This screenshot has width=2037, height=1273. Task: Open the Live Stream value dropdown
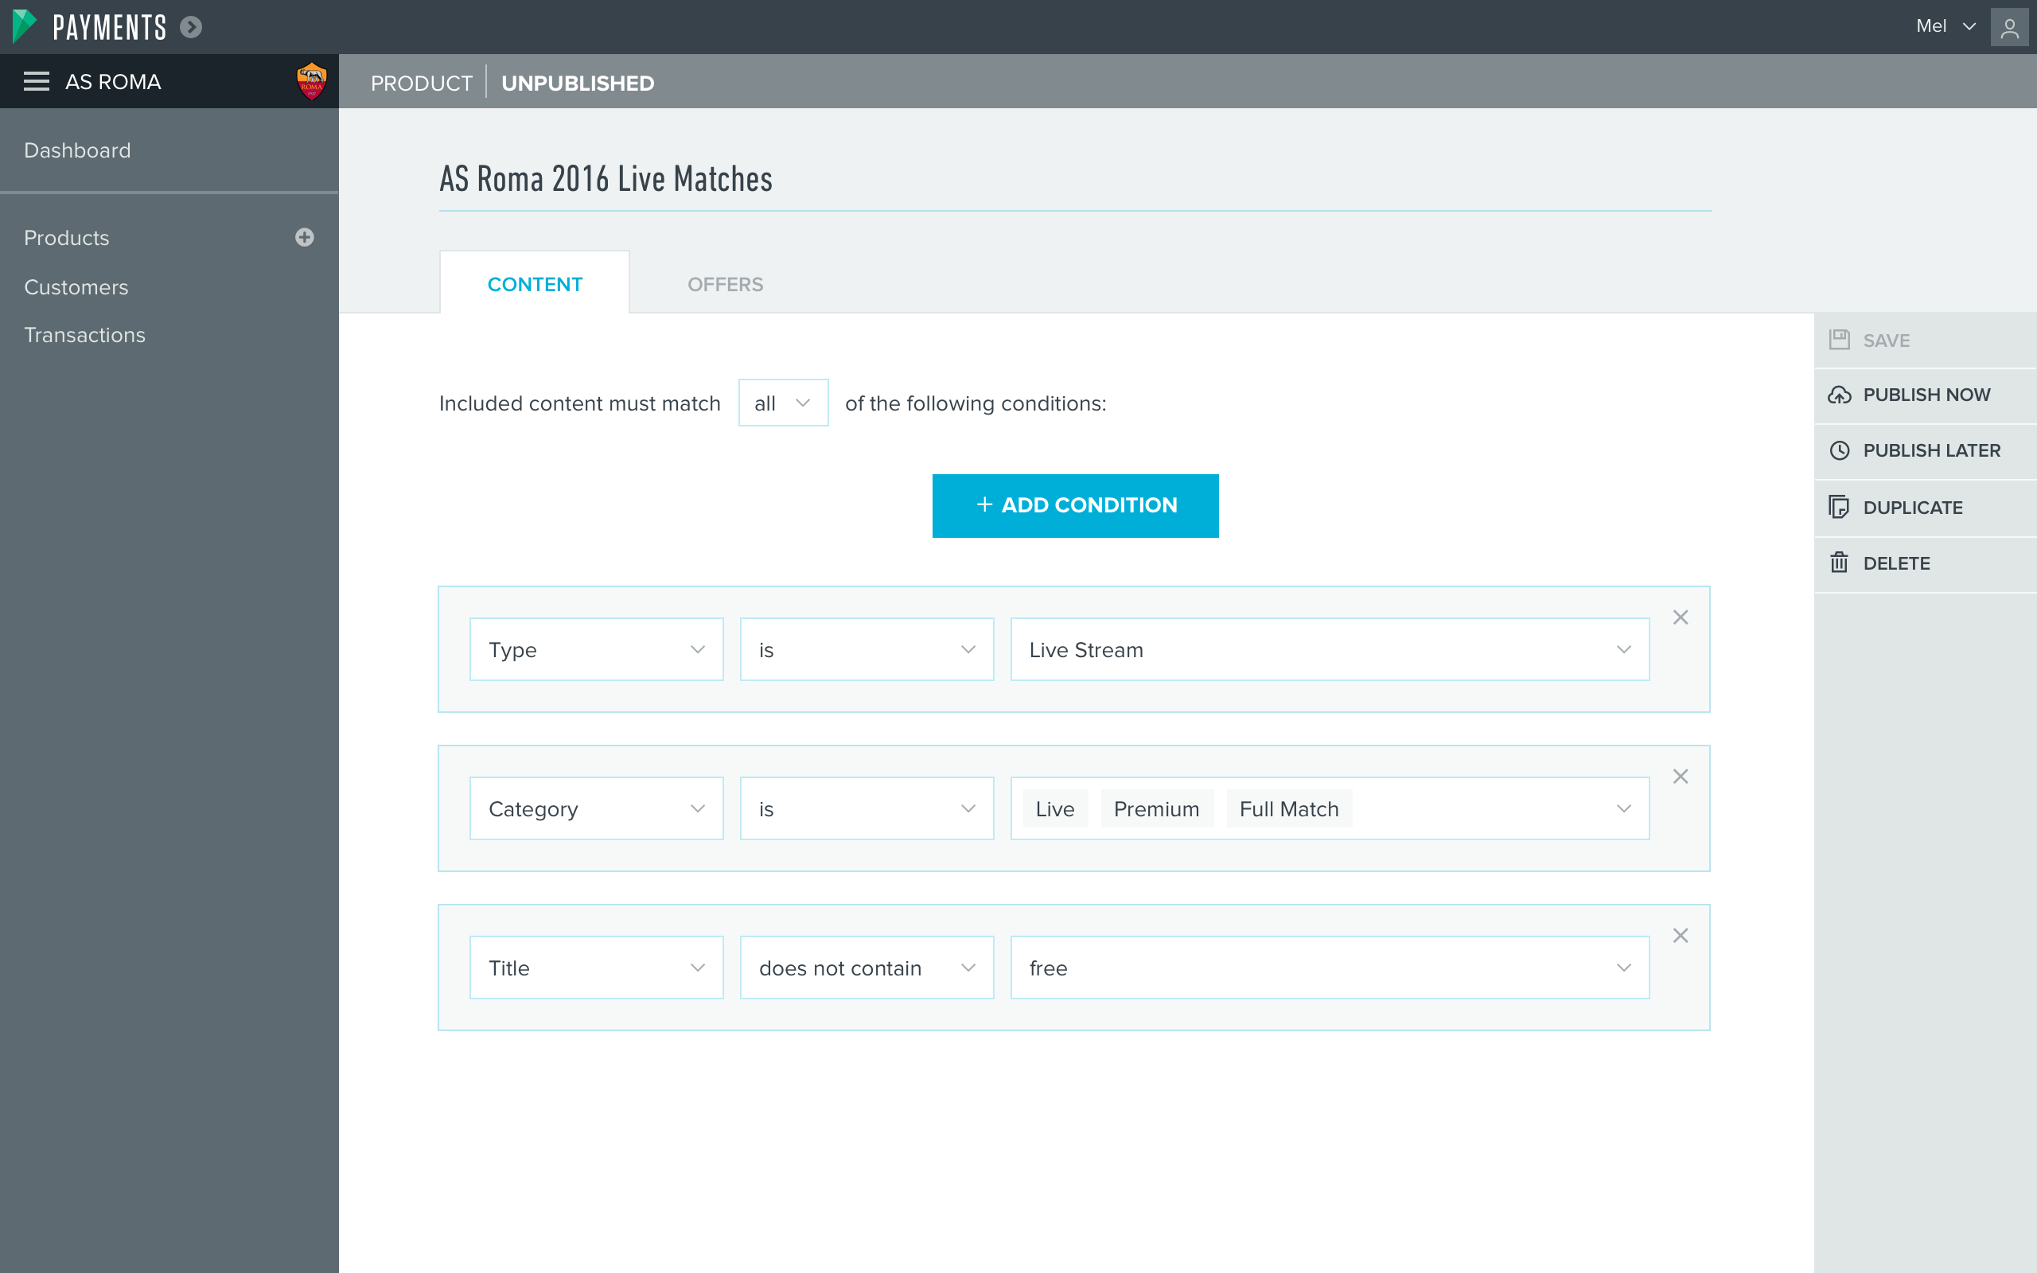point(1329,649)
